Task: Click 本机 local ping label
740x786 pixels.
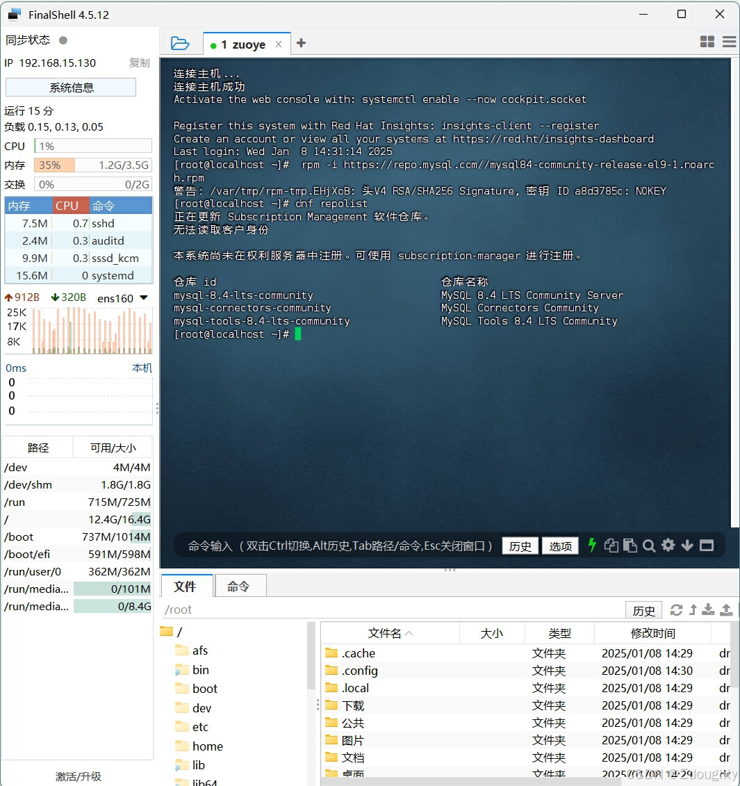Action: pyautogui.click(x=142, y=368)
